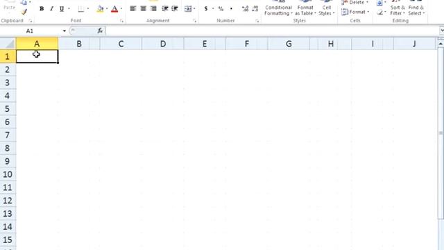Open the Alignment group dialog launcher
This screenshot has height=250, width=444.
[x=195, y=21]
